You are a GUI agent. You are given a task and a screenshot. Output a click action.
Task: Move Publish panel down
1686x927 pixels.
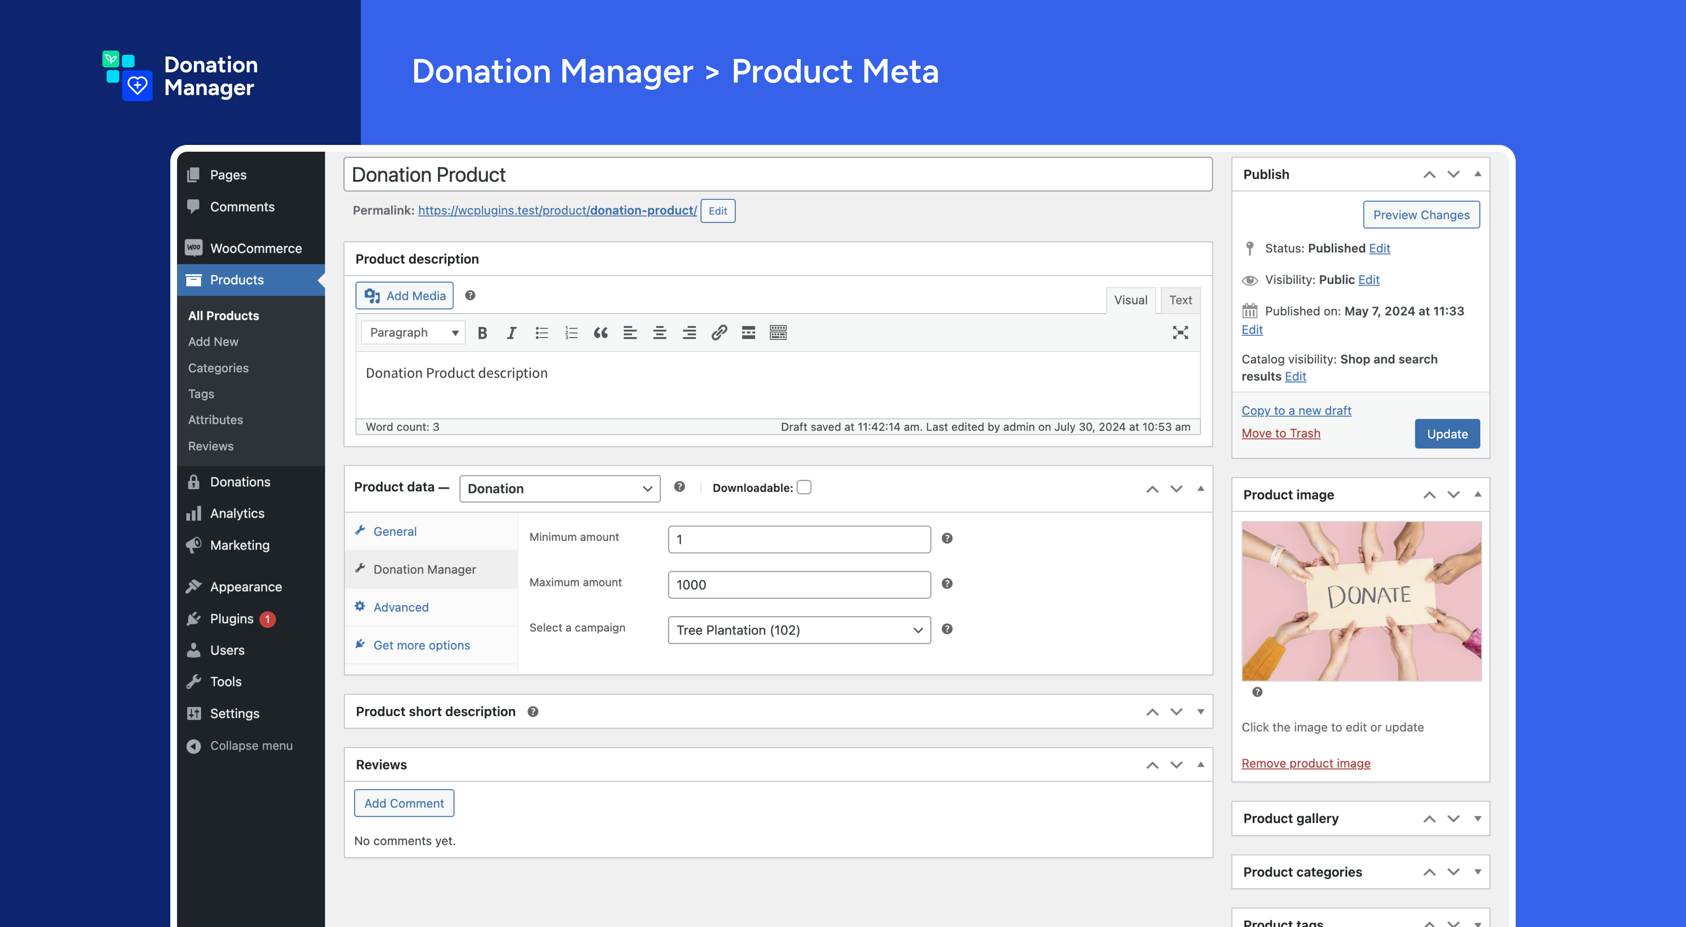pos(1453,174)
